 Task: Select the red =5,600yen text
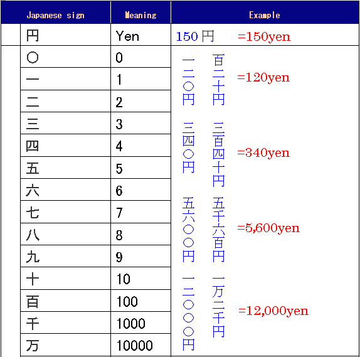click(268, 228)
